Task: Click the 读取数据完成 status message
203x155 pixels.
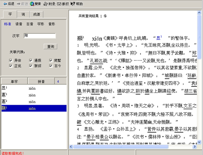Action: (13, 153)
